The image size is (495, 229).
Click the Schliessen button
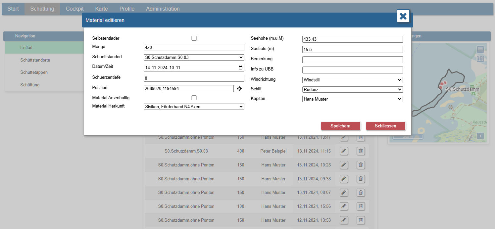[386, 126]
